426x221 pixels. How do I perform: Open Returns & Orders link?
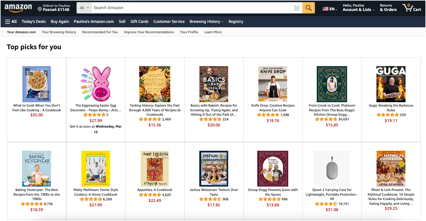tap(388, 8)
